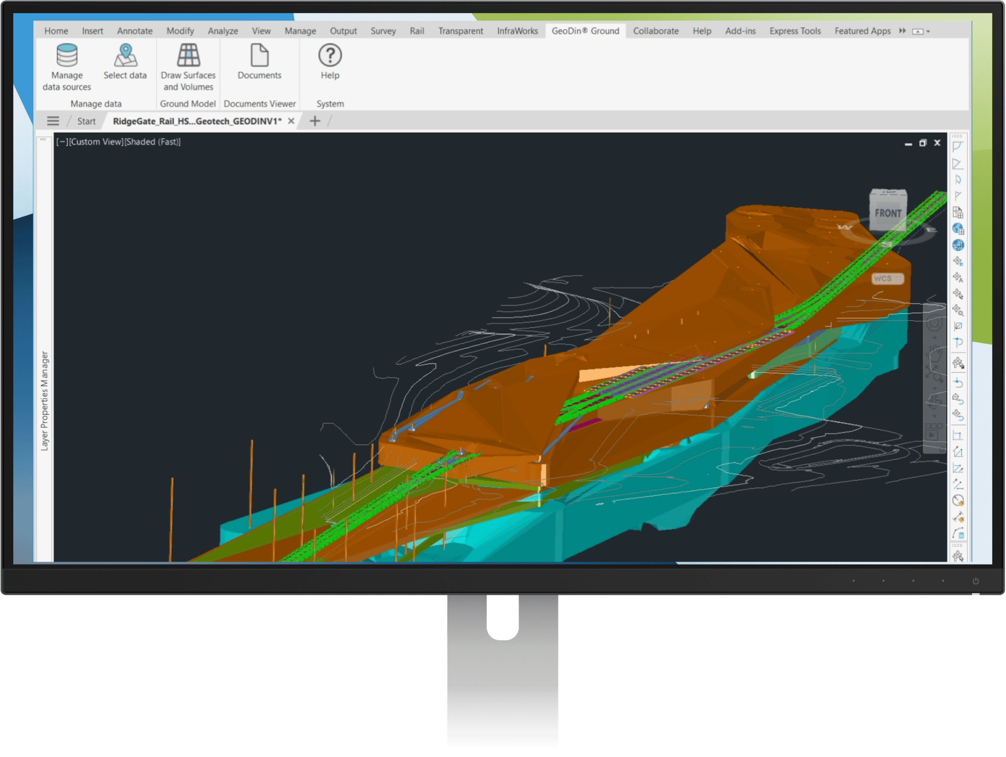Click the blue globe with grid toolbar icon
The width and height of the screenshot is (1006, 757).
(x=958, y=229)
